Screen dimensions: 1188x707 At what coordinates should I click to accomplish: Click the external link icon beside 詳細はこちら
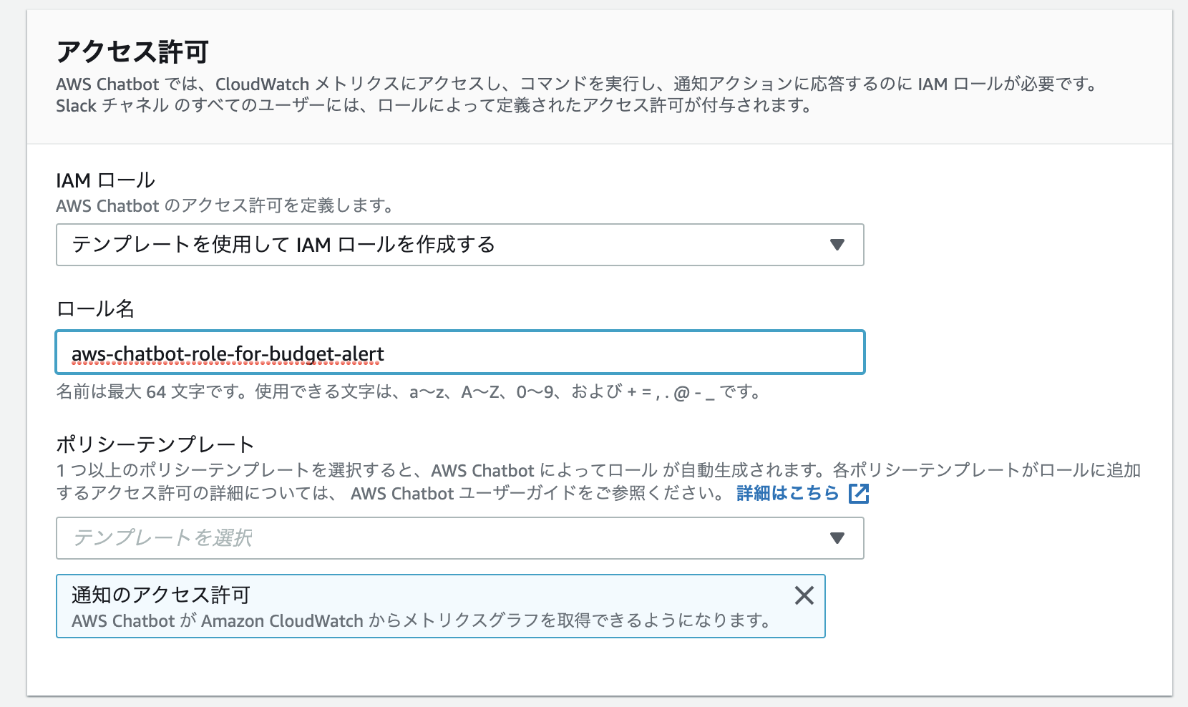[x=860, y=493]
